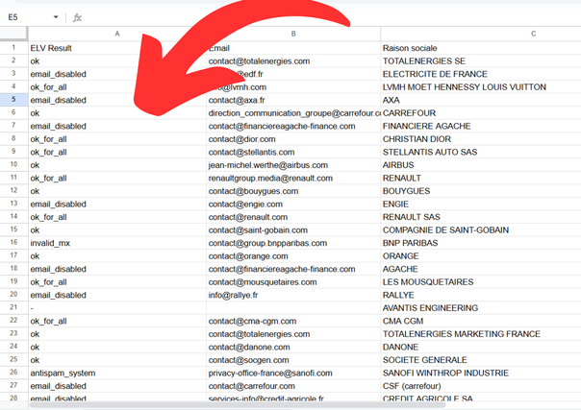
Task: Select 'TOTALENERGIES SE' cell
Action: [x=481, y=61]
